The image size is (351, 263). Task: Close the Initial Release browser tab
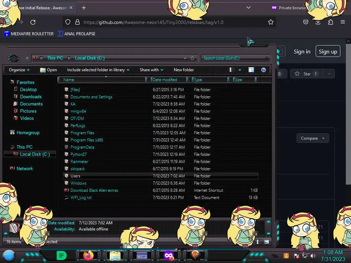[x=71, y=8]
